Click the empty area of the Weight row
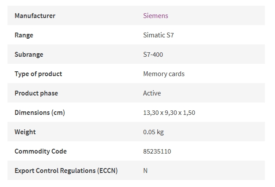The width and height of the screenshot is (275, 187). click(x=214, y=132)
